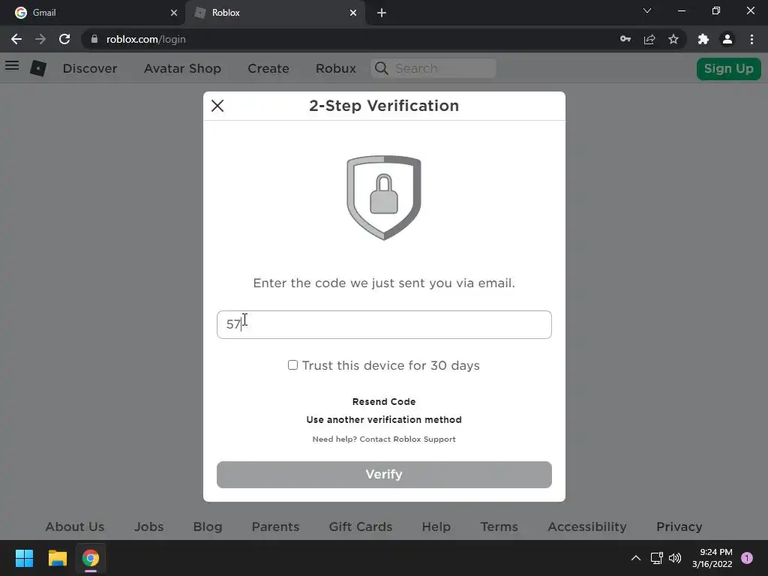
Task: Close the Roblox tab
Action: [x=353, y=13]
